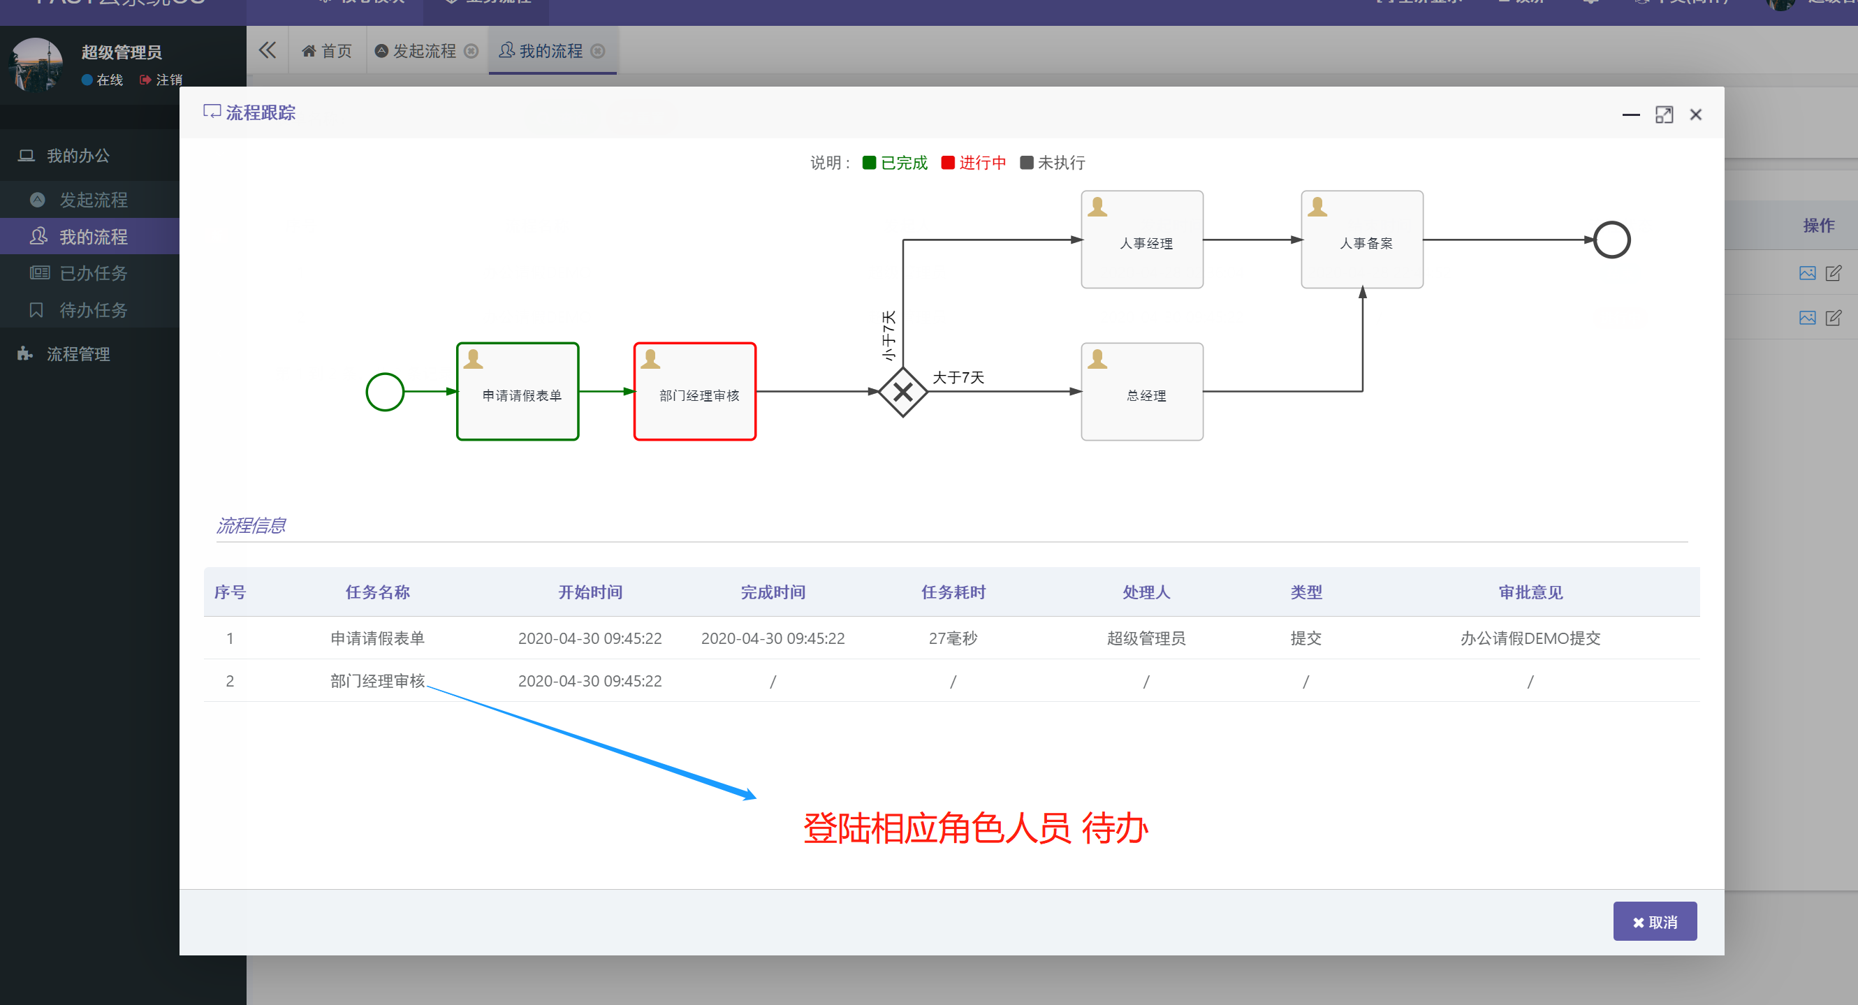The image size is (1858, 1005).
Task: Click user icon on 人事经理 node
Action: pyautogui.click(x=1098, y=207)
